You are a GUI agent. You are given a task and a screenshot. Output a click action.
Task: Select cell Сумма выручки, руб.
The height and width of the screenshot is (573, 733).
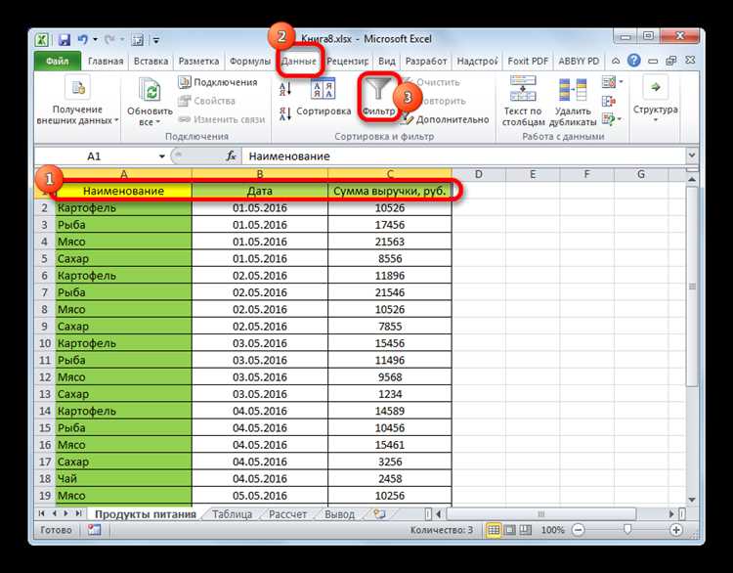coord(390,191)
